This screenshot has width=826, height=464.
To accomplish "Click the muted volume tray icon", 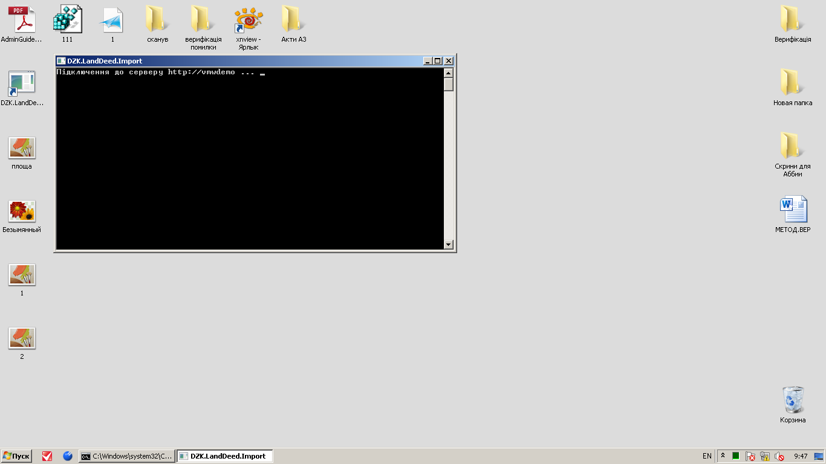I will pos(779,456).
